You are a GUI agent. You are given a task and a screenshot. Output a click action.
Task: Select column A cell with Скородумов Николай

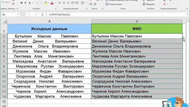[x=50, y=81]
